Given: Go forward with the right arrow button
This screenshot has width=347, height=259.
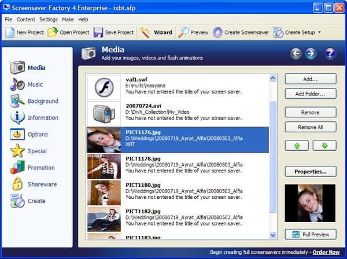Looking at the screenshot, I should click(311, 54).
